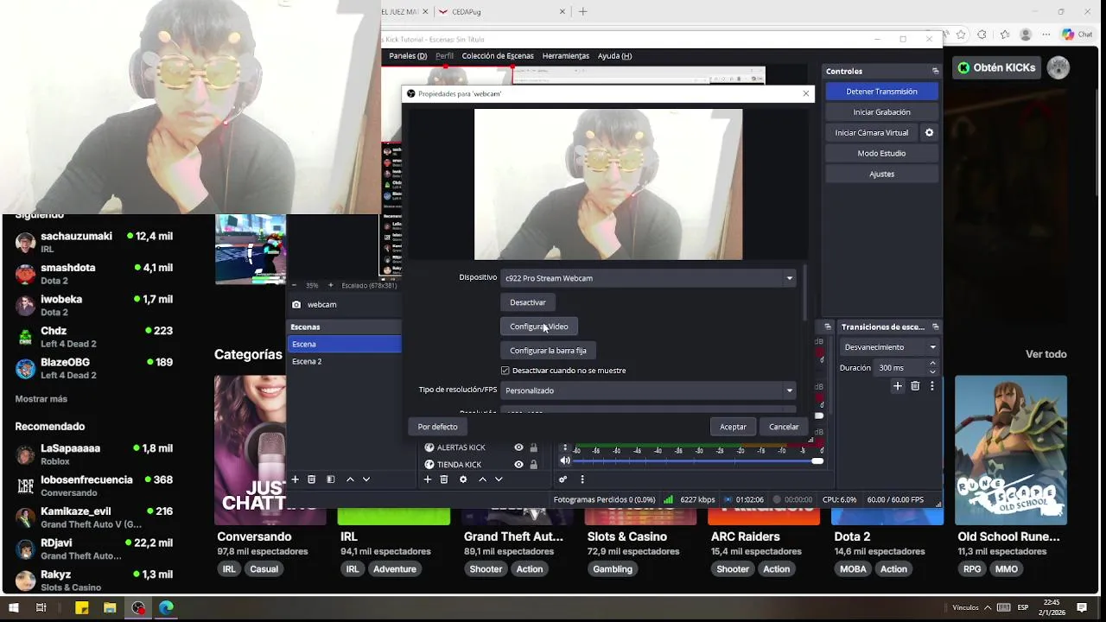This screenshot has width=1106, height=622.
Task: Remove the transition with the trash icon
Action: [x=915, y=386]
